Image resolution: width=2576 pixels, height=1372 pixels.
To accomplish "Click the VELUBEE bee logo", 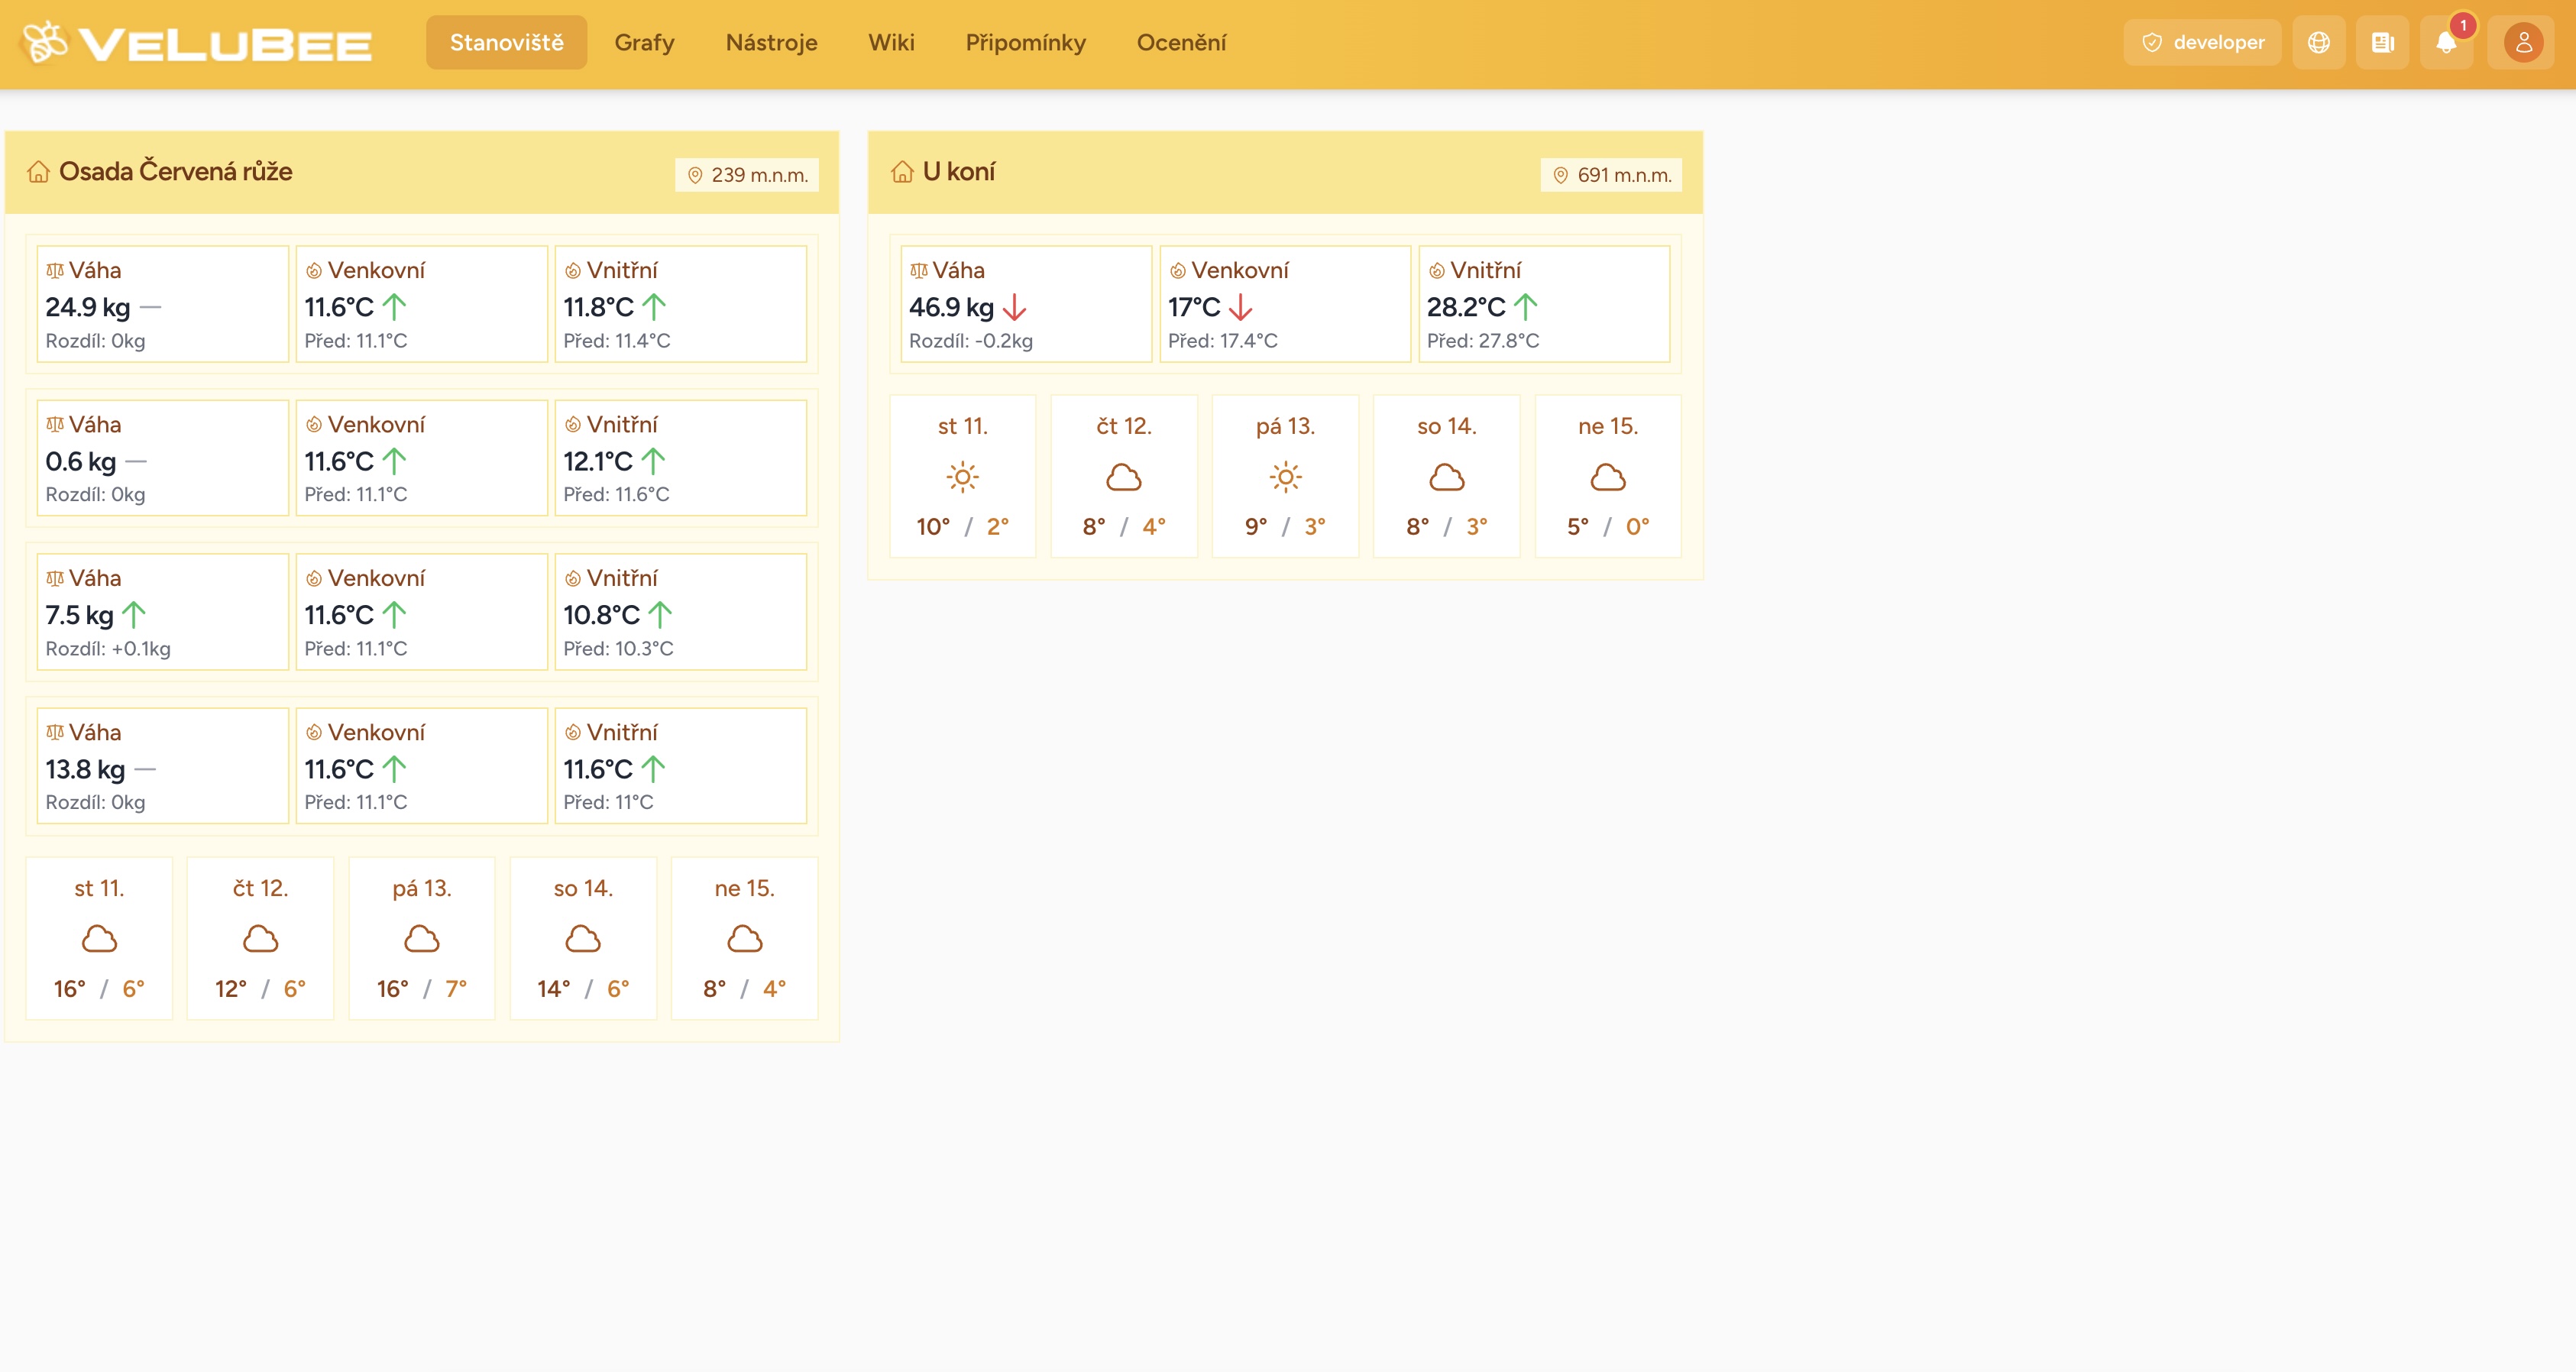I will 44,42.
